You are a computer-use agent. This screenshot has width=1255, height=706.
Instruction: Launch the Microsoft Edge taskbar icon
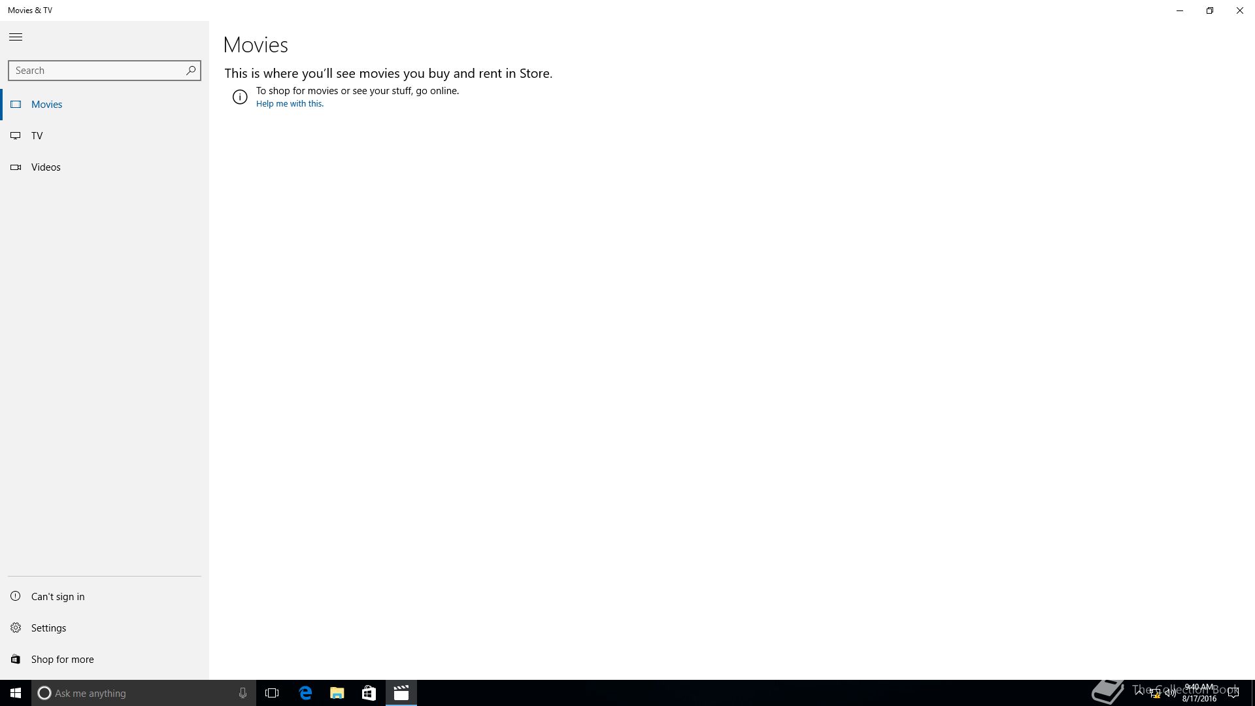pyautogui.click(x=305, y=693)
